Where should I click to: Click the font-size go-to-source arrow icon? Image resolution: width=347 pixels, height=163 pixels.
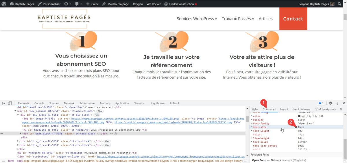tap(296, 127)
